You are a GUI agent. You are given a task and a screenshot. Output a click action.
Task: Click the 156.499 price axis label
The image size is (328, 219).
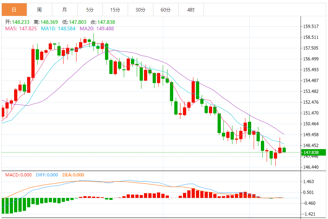[311, 59]
